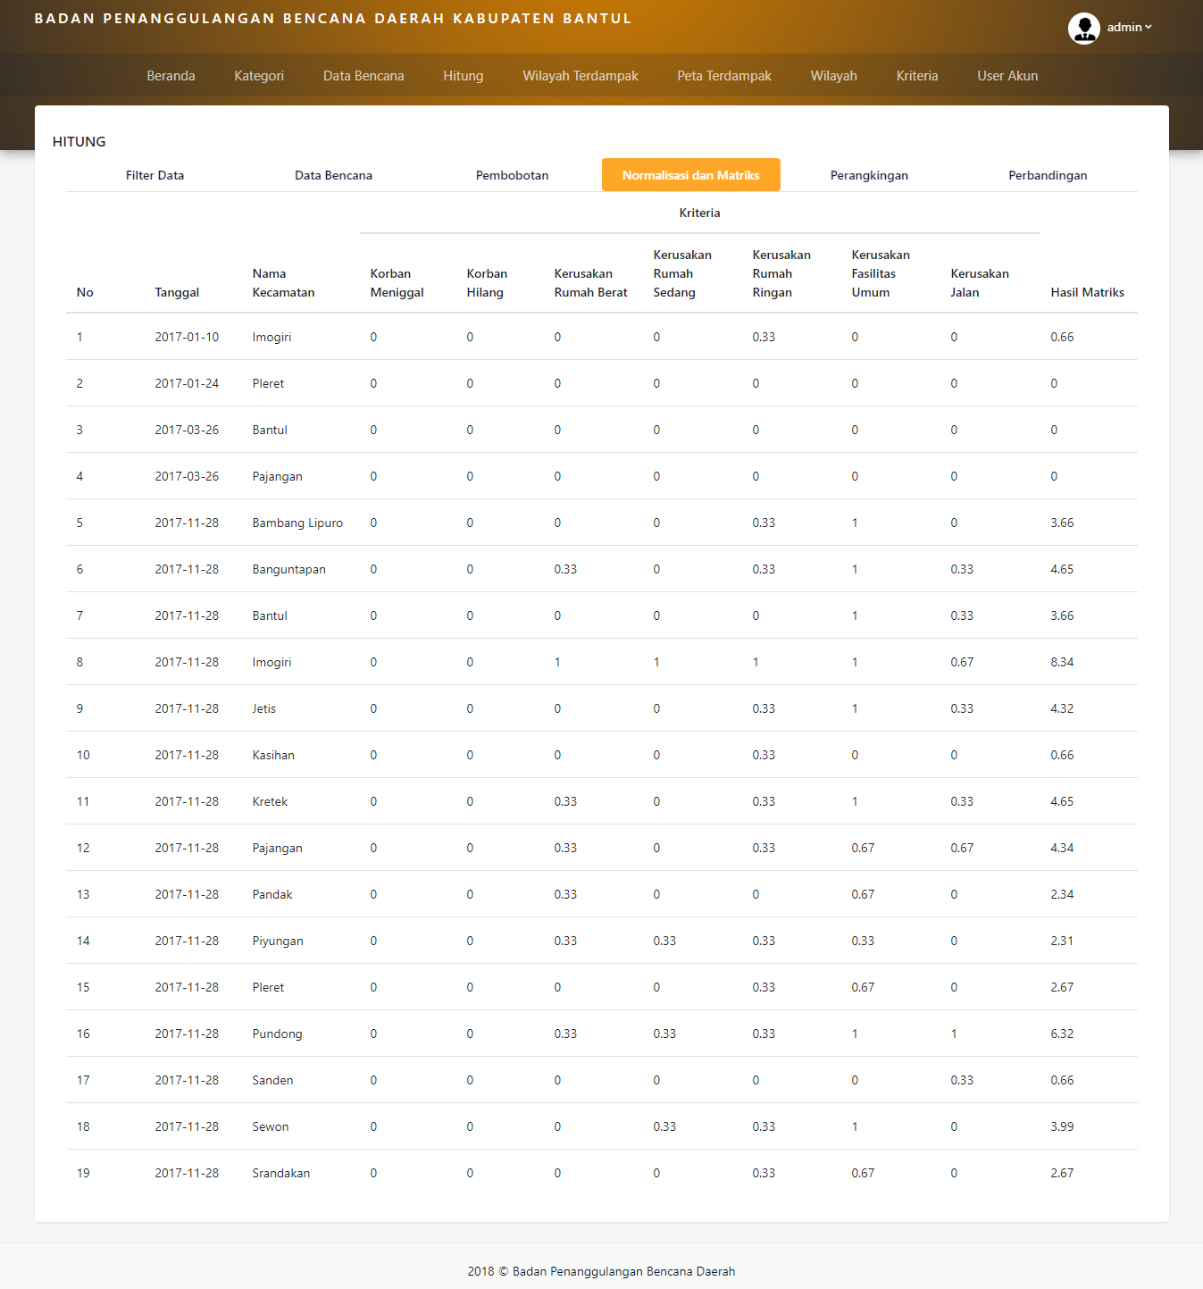Switch to the Filter Data tab

point(155,175)
